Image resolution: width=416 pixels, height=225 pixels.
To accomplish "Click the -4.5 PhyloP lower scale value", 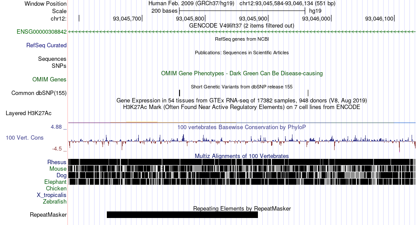I will coord(57,149).
